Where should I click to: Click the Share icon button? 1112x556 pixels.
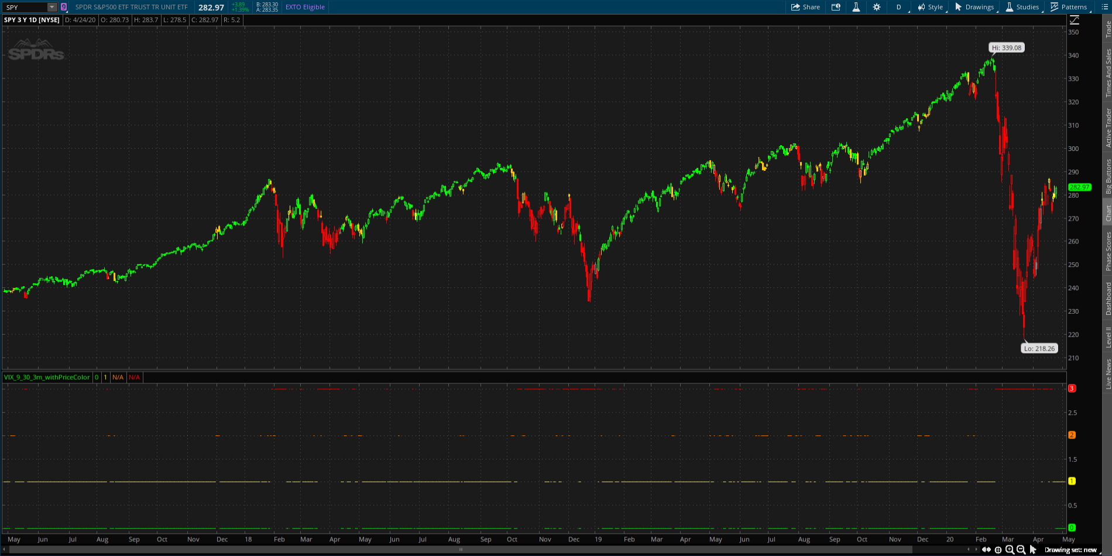tap(805, 7)
